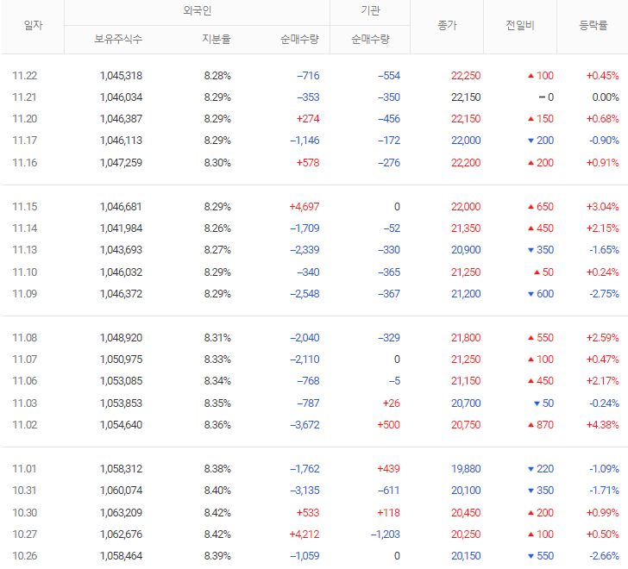Click foreign net volume -2,339

click(305, 250)
